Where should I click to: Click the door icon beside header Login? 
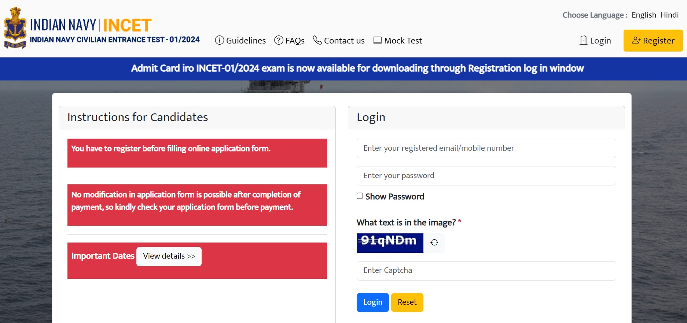(x=583, y=40)
